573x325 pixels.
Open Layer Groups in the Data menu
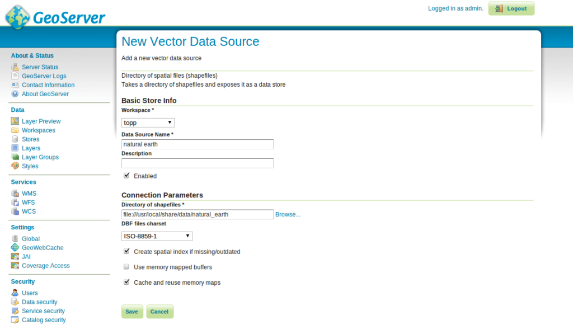click(x=40, y=157)
